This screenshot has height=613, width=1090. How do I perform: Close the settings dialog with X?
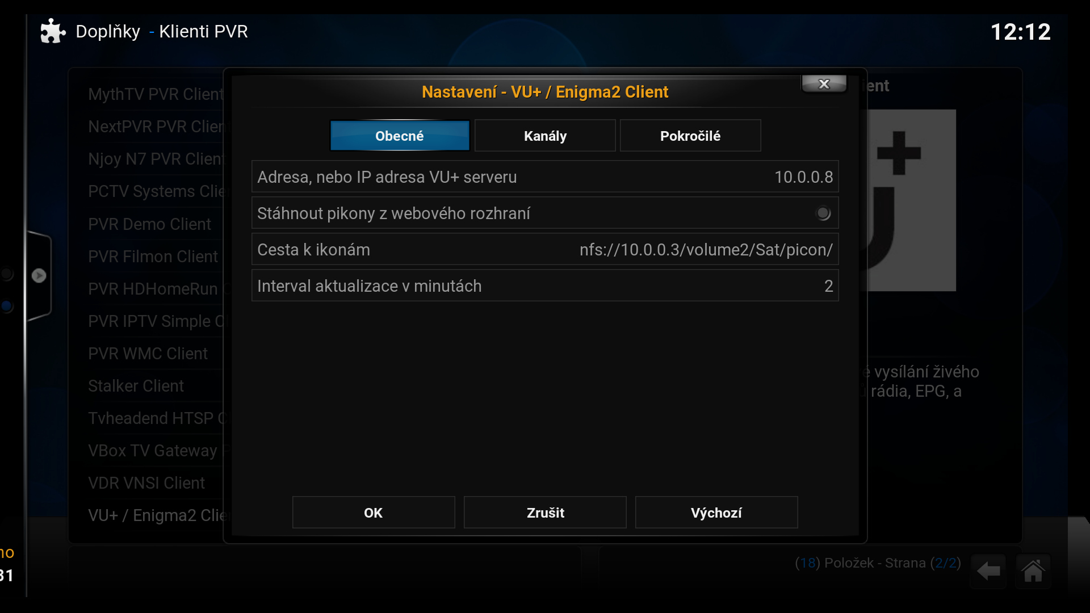coord(824,84)
